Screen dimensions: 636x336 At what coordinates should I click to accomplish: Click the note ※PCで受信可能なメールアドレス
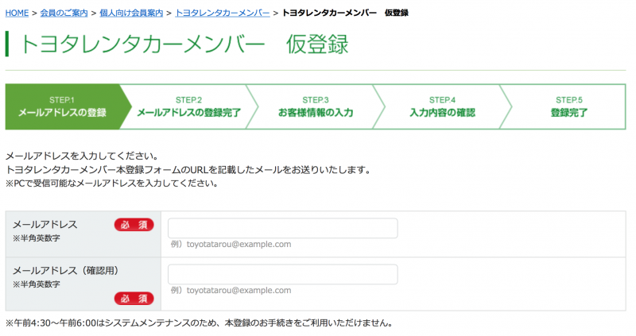point(112,183)
